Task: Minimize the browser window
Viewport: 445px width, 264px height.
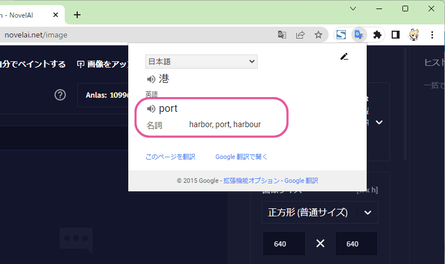Action: [379, 9]
